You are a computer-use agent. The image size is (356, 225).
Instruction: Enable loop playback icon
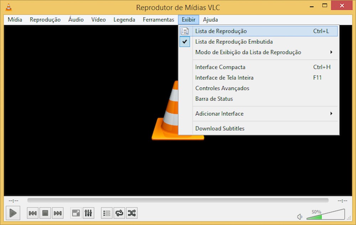click(x=119, y=213)
